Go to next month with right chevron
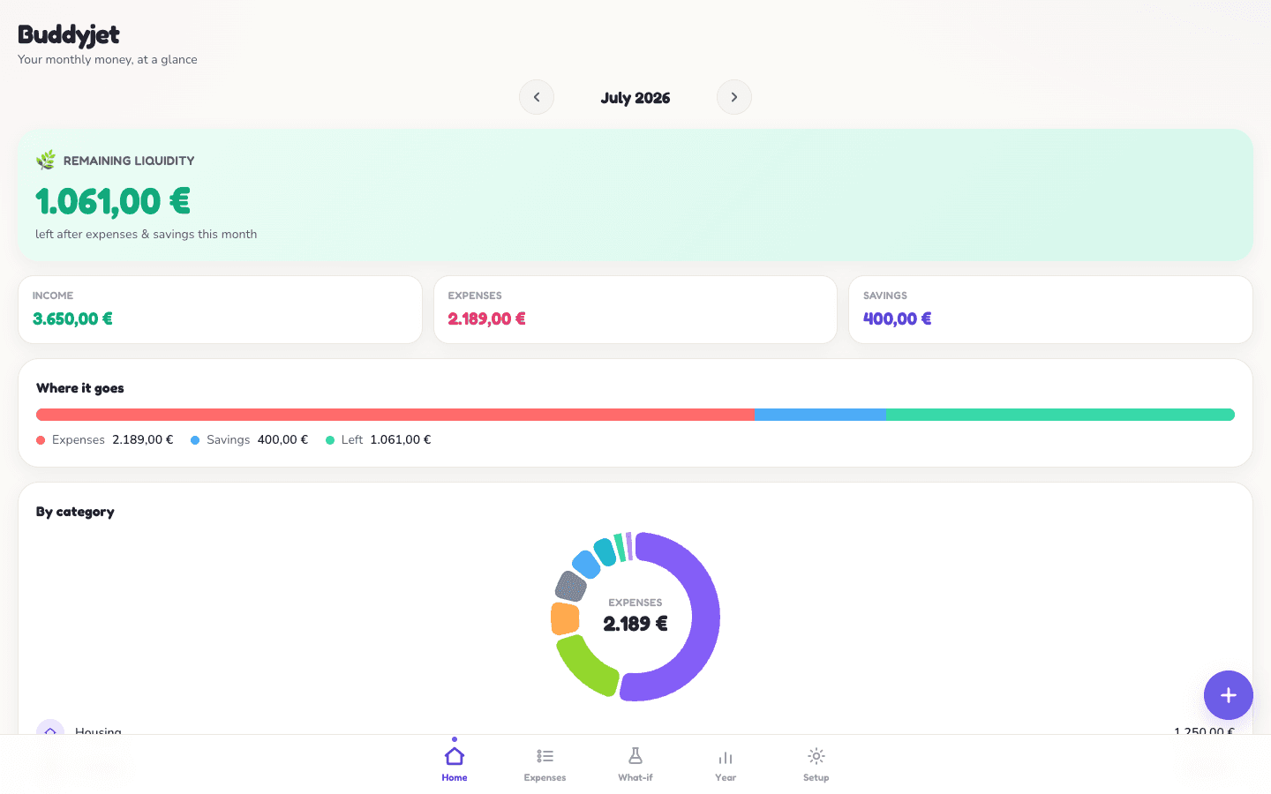Screen dimensions: 1271x794 pyautogui.click(x=734, y=97)
